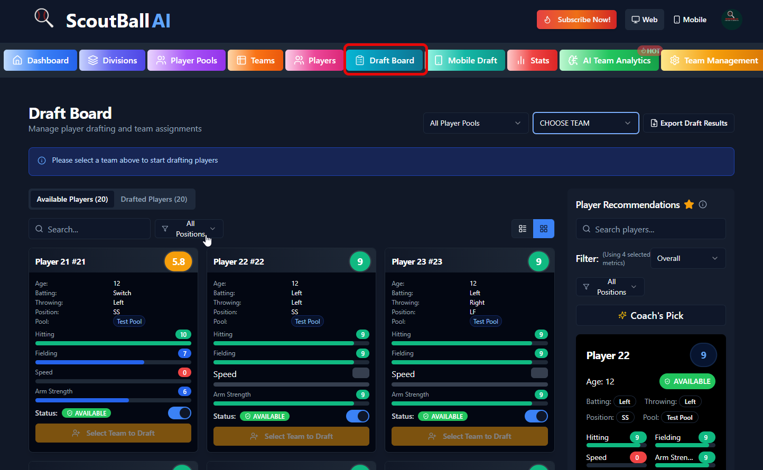The image size is (763, 470).
Task: Switch to grid view layout icon
Action: tap(544, 229)
